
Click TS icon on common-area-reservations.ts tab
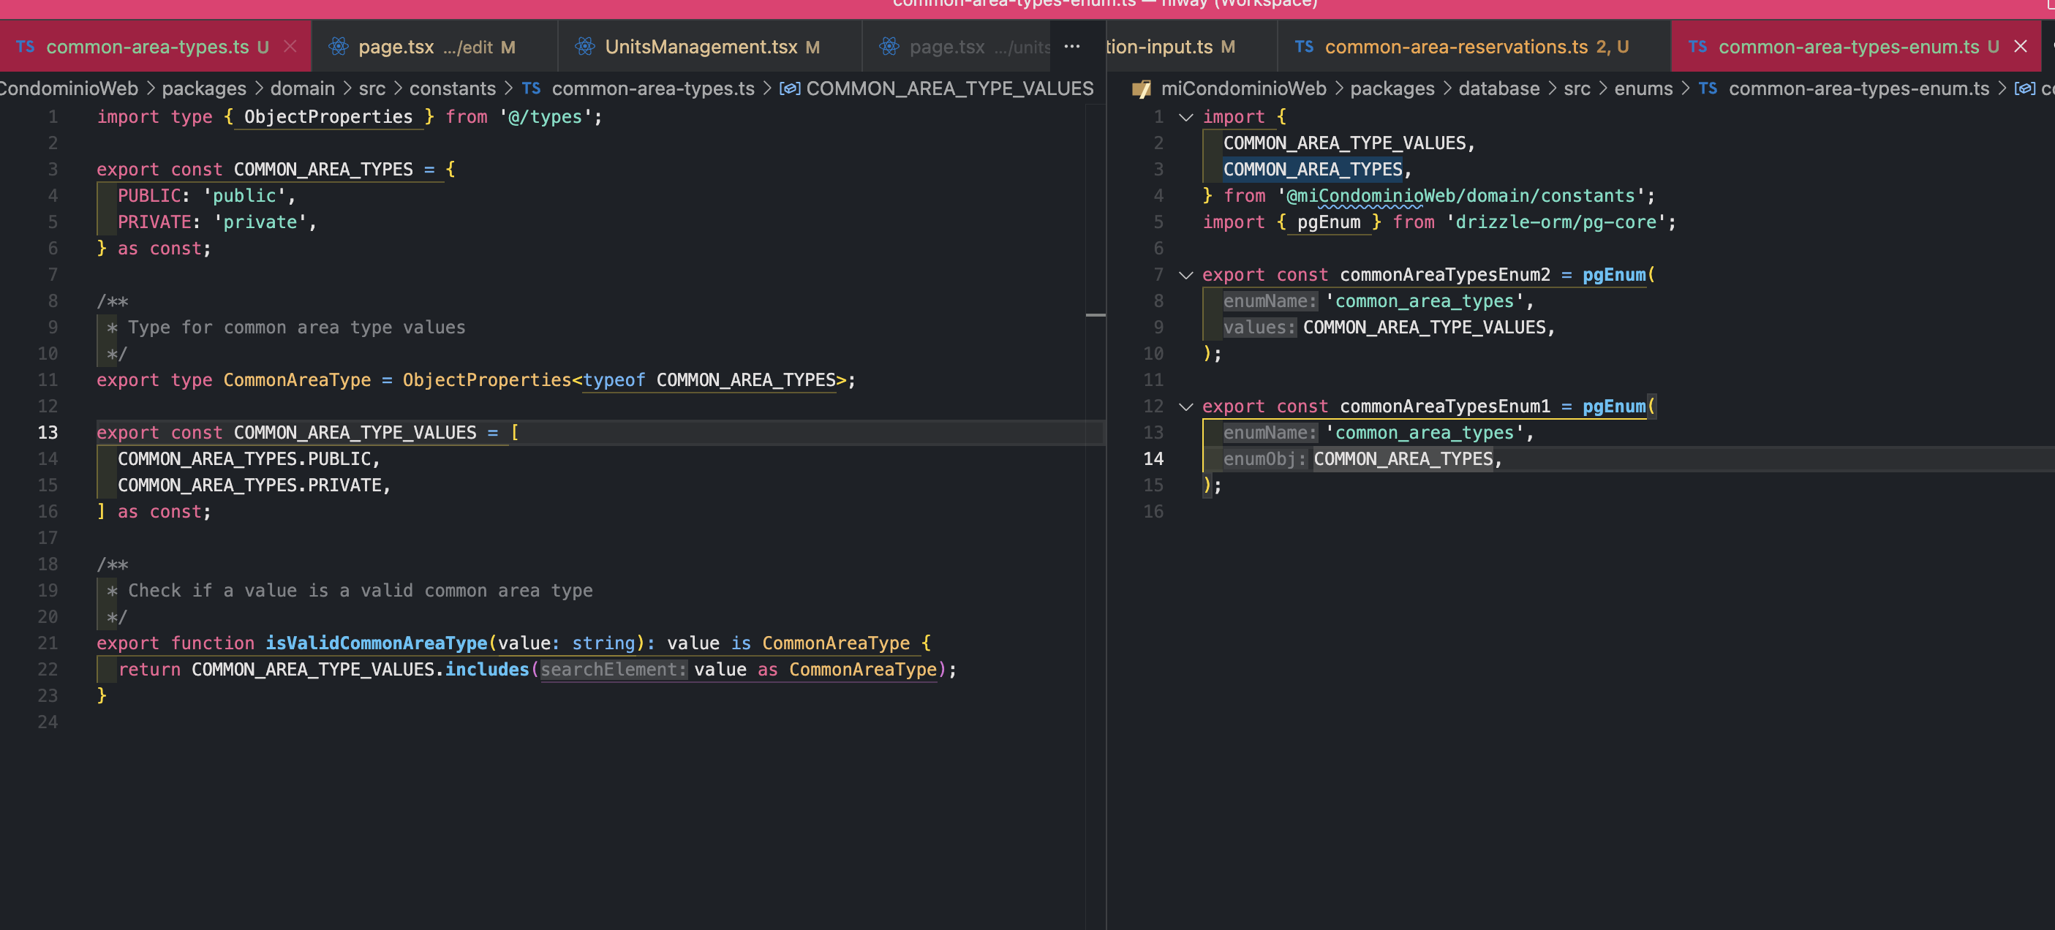pyautogui.click(x=1303, y=46)
